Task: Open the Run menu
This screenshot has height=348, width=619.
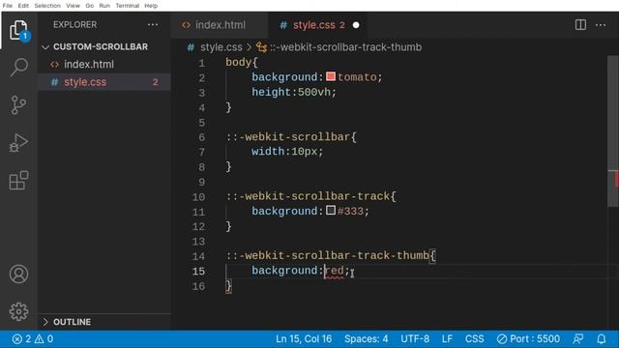Action: click(x=104, y=6)
